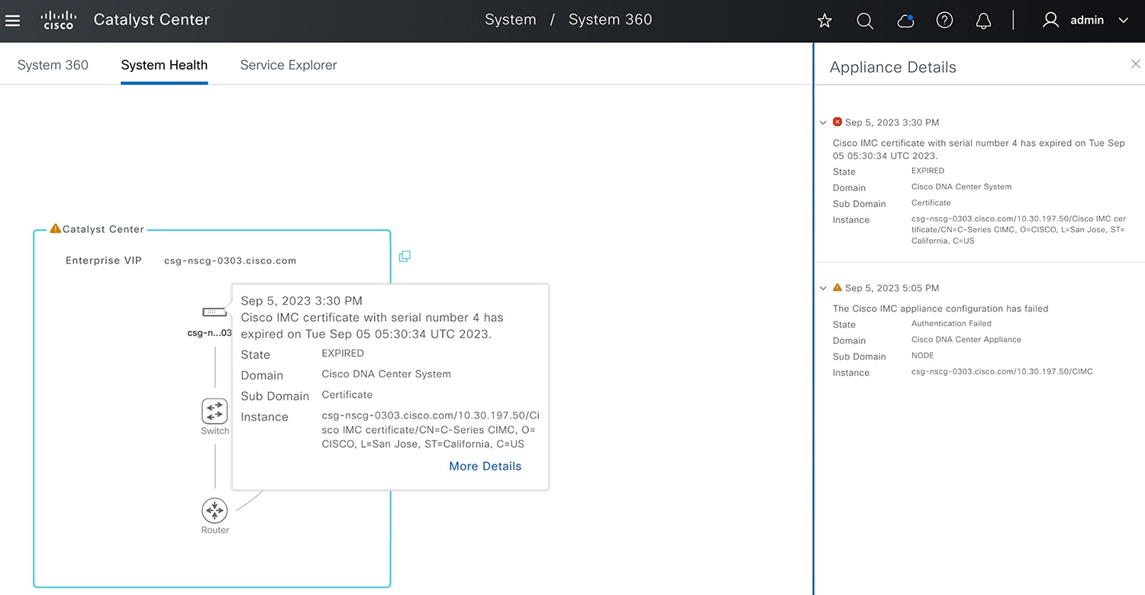Click the Router label under the router icon
The width and height of the screenshot is (1145, 595).
click(x=214, y=530)
